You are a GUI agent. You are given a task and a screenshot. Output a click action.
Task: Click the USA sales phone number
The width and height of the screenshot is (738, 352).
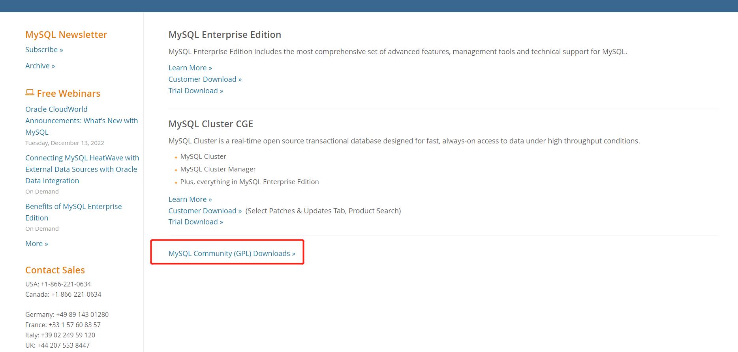click(66, 284)
